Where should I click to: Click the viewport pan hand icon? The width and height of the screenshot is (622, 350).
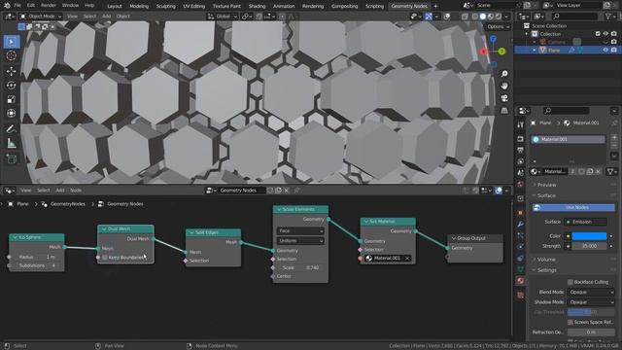point(504,87)
